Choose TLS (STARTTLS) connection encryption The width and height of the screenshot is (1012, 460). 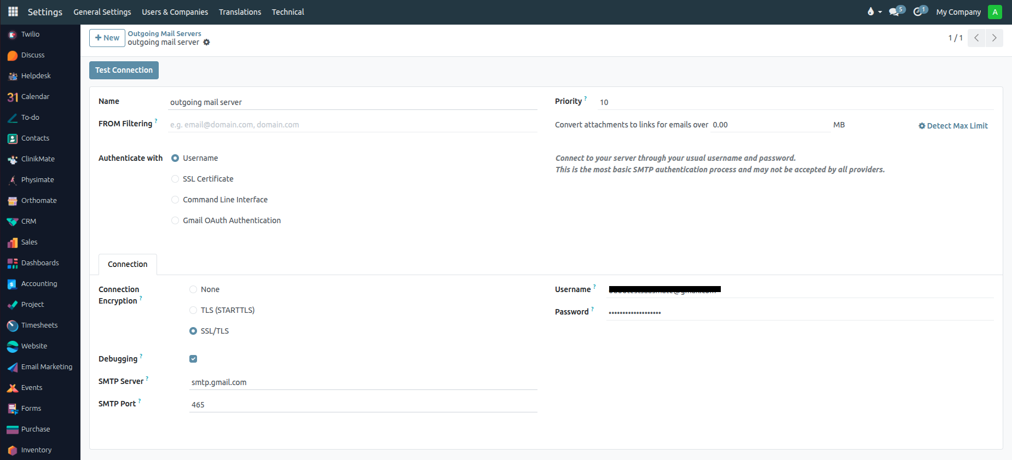(x=193, y=310)
